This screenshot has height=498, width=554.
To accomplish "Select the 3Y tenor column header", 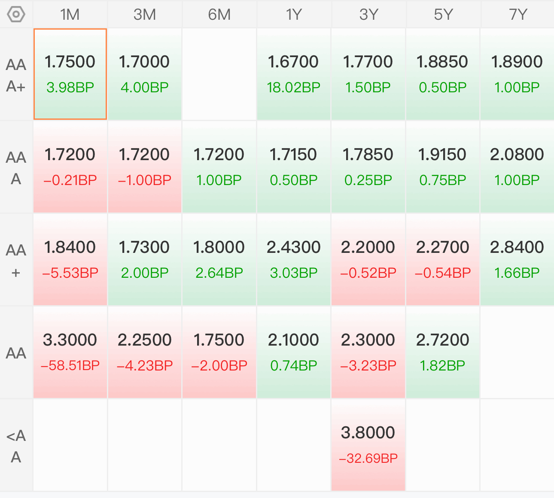I will tap(368, 14).
